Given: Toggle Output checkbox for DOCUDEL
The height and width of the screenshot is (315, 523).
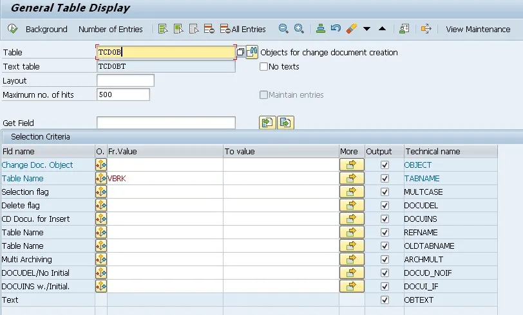Looking at the screenshot, I should pos(385,206).
